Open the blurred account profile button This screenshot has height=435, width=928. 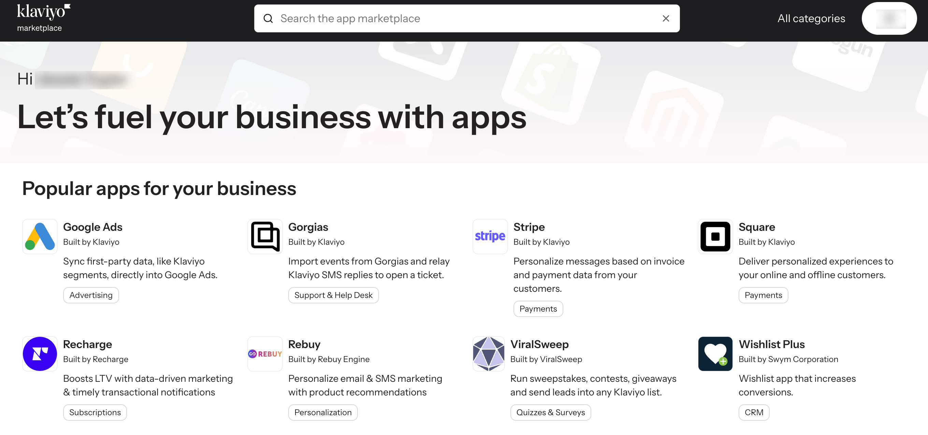[889, 18]
